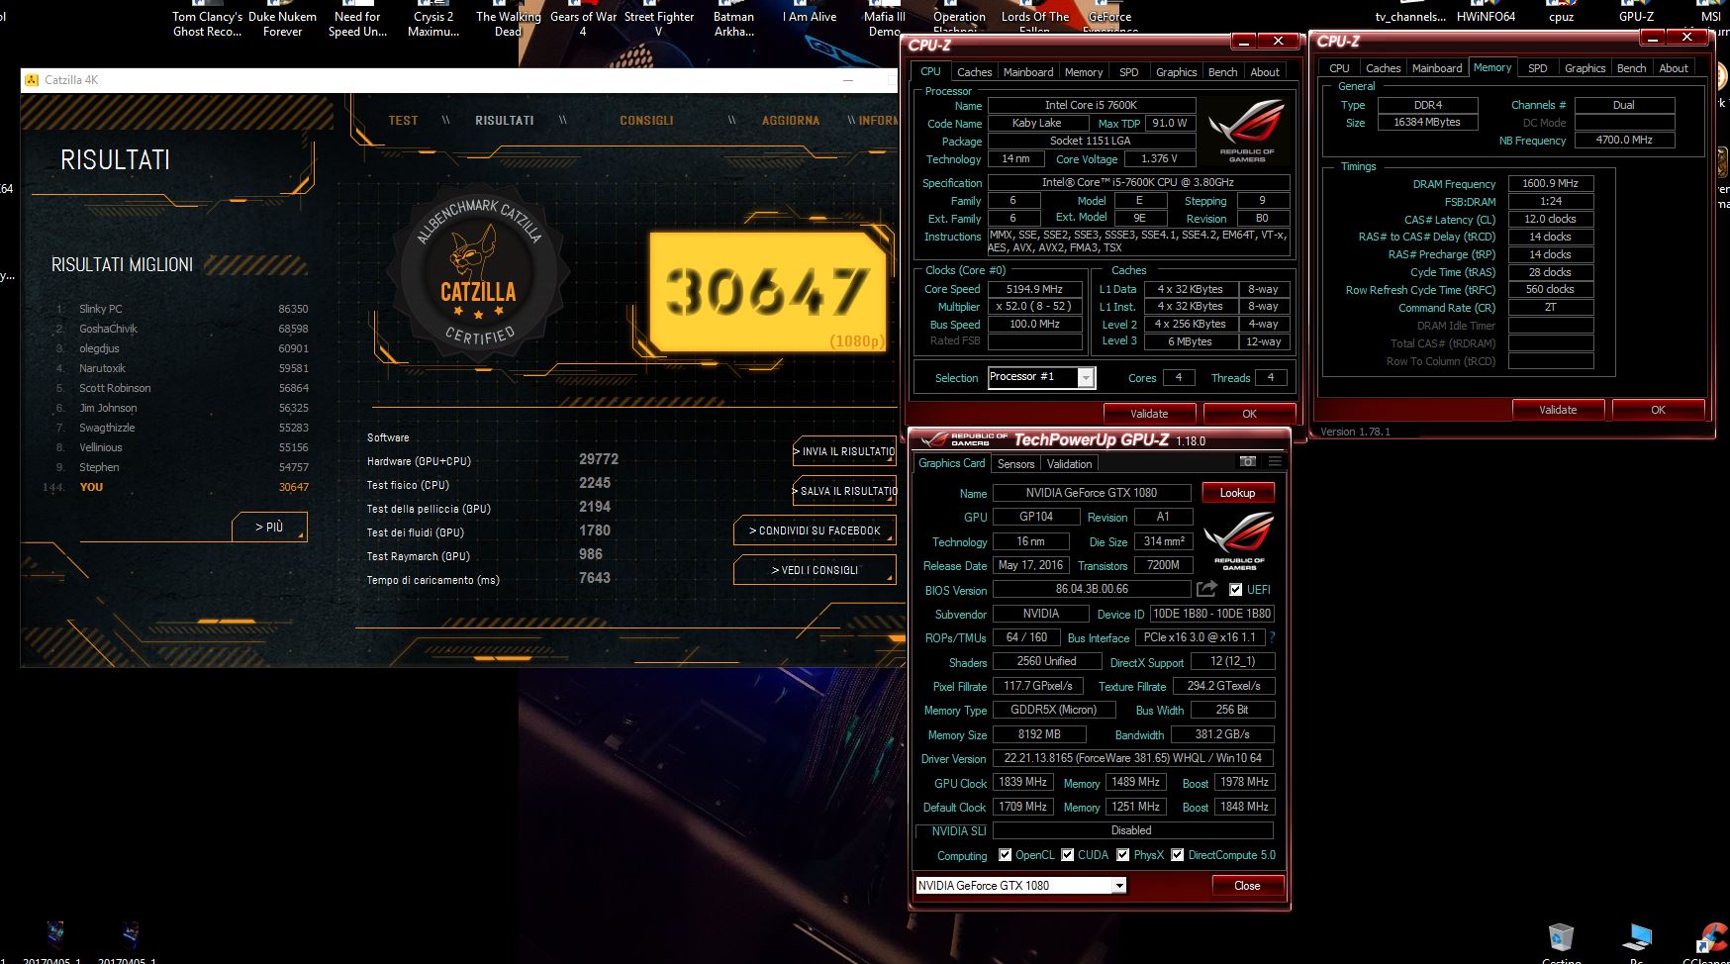Launch Crysis 2 Maximum desktop shortcut
This screenshot has width=1730, height=964.
tap(433, 22)
